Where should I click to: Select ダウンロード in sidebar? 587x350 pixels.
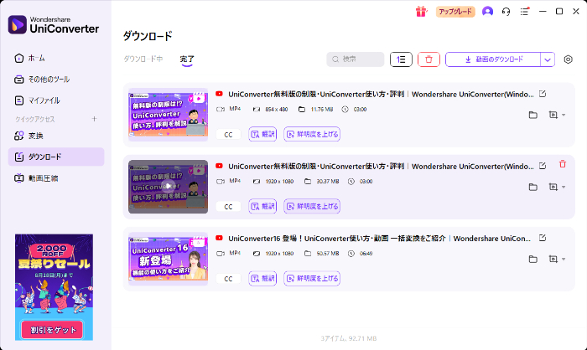coord(56,157)
